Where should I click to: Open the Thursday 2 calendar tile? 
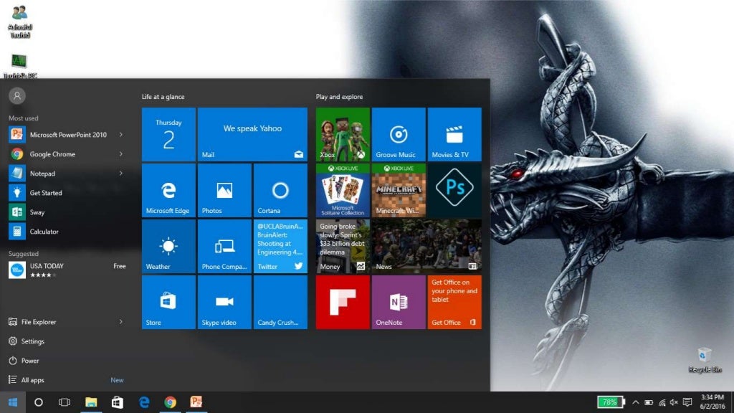click(x=168, y=134)
